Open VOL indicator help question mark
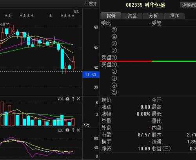Image resolution: width=196 pixels, height=160 pixels. 73,99
